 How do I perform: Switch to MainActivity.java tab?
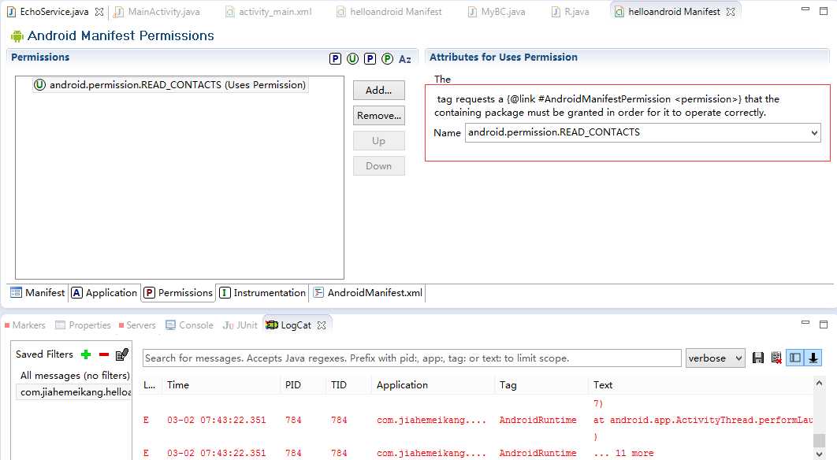[x=158, y=12]
